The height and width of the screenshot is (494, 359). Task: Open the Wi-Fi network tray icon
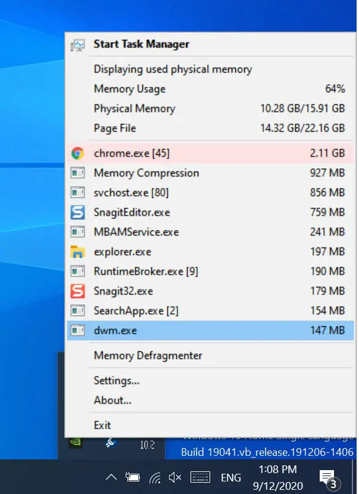[155, 478]
